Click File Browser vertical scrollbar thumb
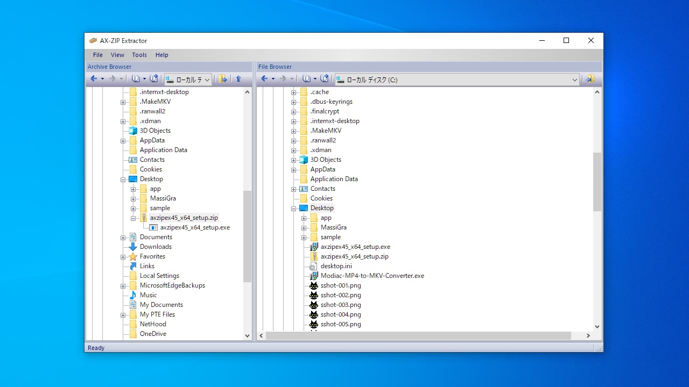The image size is (689, 387). tap(597, 182)
